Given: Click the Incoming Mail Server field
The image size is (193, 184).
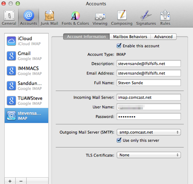Looking at the screenshot, I should point(149,97).
